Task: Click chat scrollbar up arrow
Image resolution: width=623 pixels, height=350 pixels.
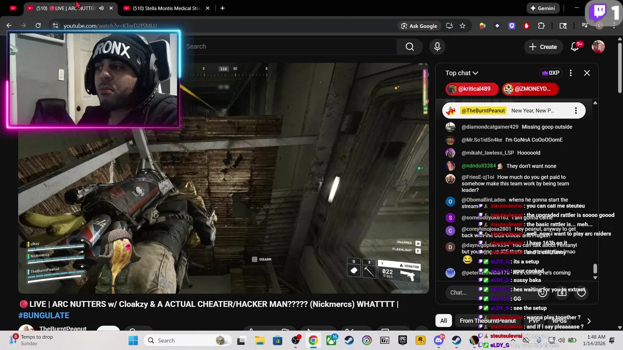Action: pyautogui.click(x=595, y=103)
